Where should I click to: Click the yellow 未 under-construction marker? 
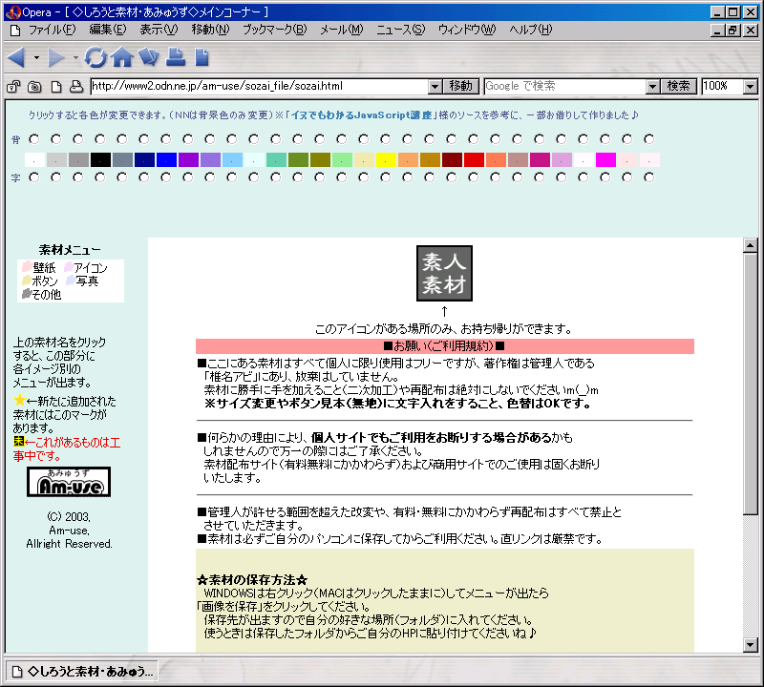click(x=18, y=442)
